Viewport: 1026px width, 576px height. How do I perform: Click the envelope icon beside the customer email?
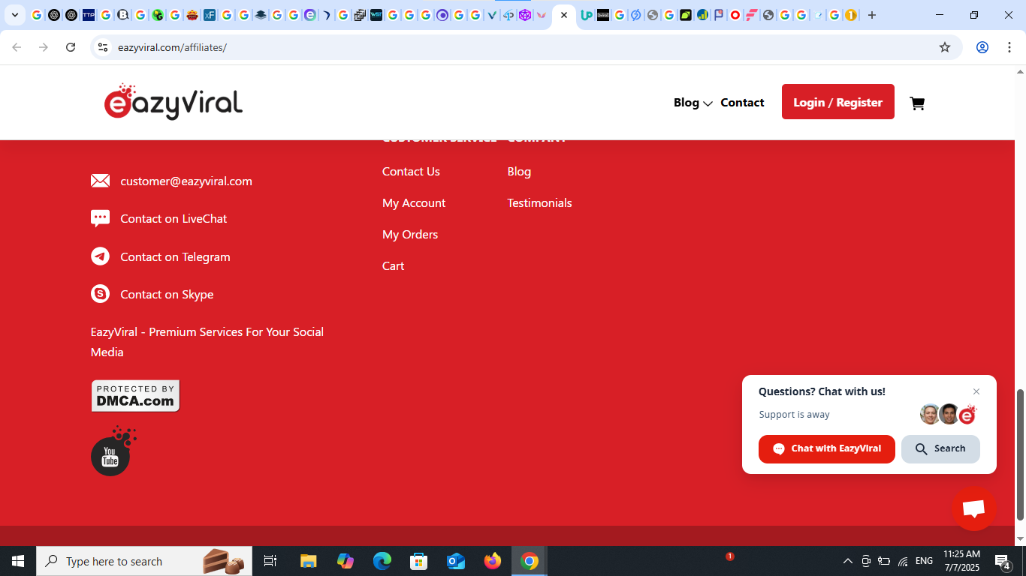click(x=100, y=181)
